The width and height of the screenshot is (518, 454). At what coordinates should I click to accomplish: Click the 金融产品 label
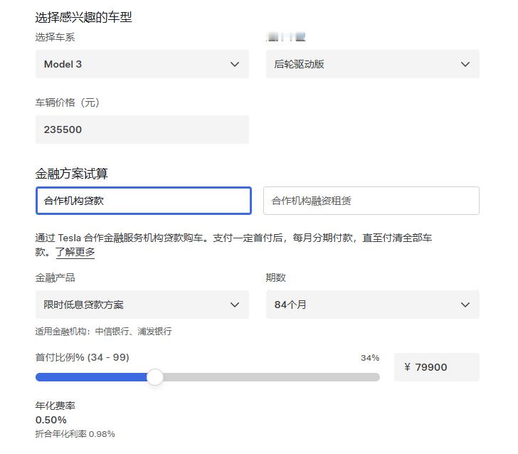[x=55, y=278]
